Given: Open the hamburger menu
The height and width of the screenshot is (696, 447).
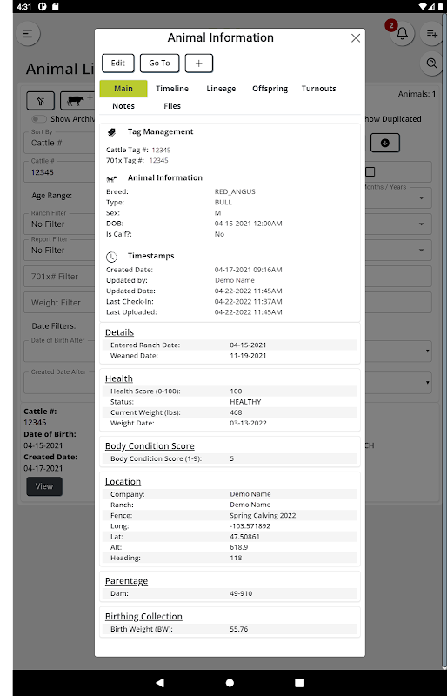Looking at the screenshot, I should click(x=28, y=33).
